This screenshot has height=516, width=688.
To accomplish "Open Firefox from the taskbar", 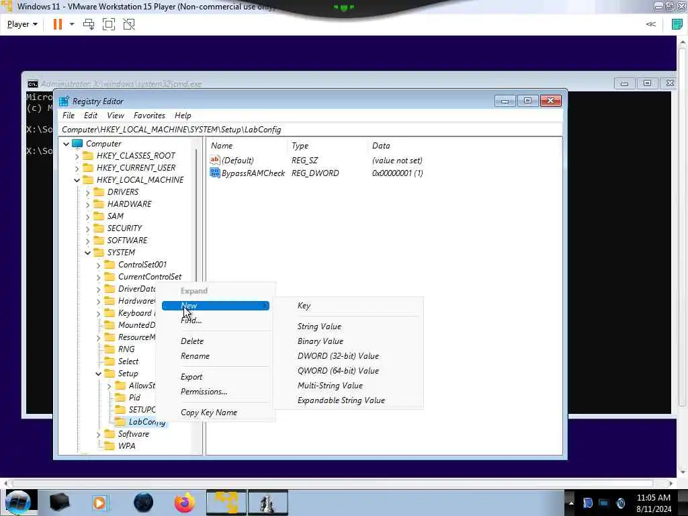I will point(185,503).
